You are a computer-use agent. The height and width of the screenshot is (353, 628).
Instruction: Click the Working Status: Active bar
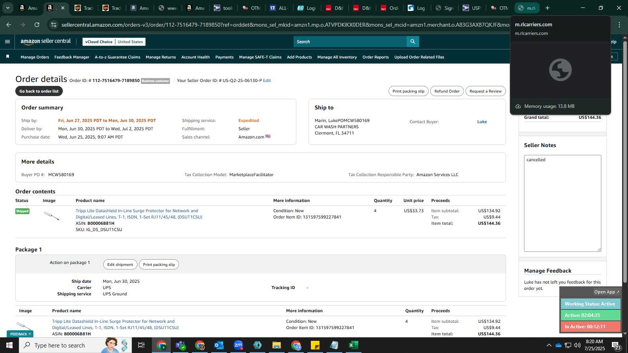tap(590, 304)
